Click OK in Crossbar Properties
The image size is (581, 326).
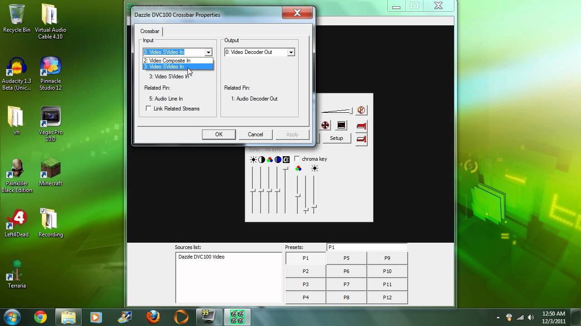tap(219, 134)
